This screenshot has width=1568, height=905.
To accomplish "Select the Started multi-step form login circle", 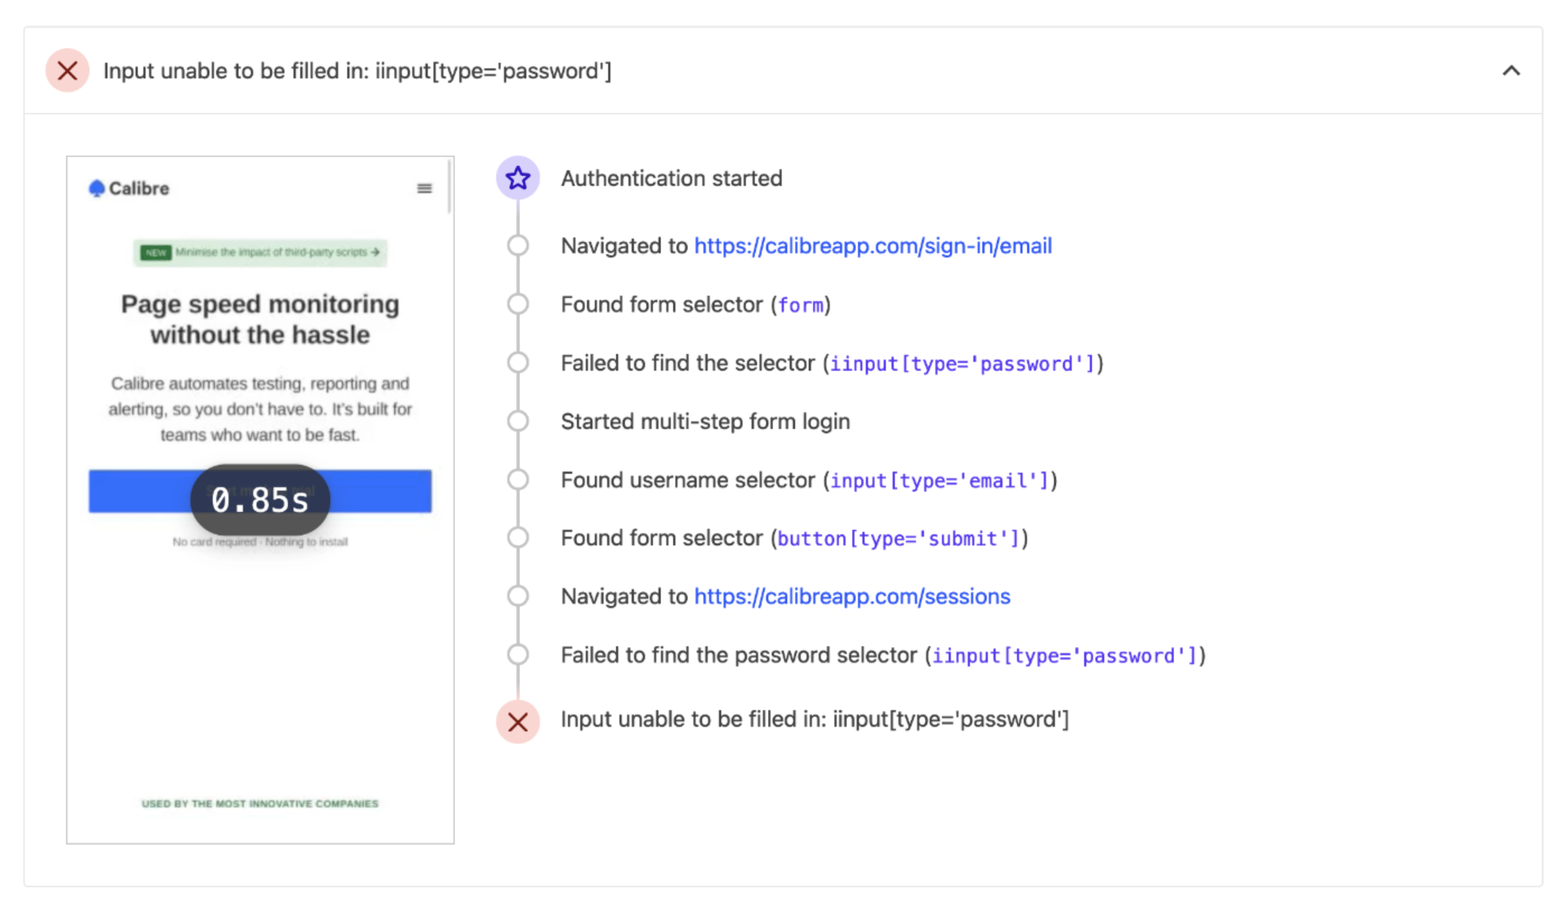I will [517, 420].
